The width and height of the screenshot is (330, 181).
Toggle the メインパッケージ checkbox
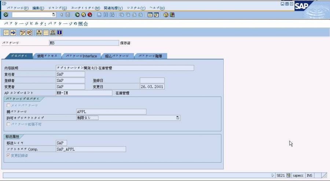8,105
